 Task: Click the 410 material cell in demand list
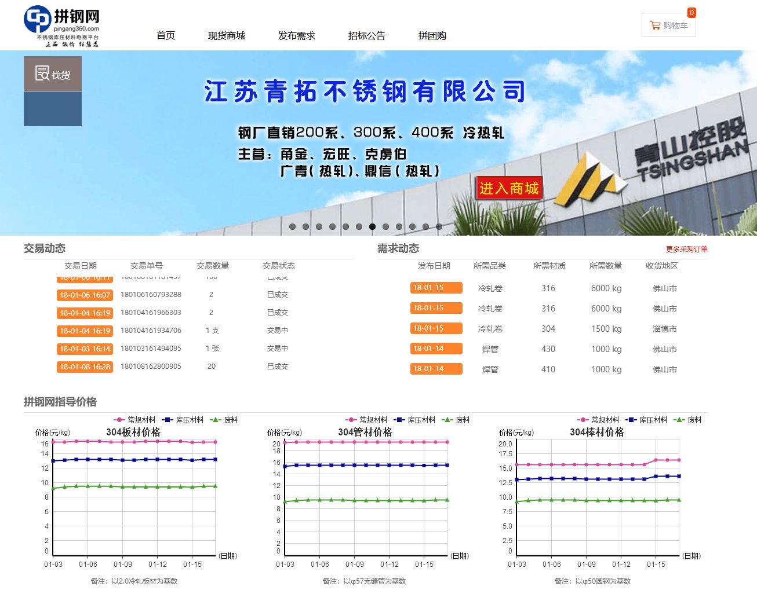point(548,369)
